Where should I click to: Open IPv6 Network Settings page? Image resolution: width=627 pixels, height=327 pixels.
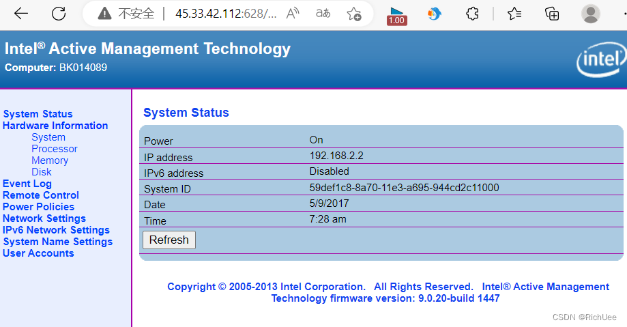[x=56, y=230]
